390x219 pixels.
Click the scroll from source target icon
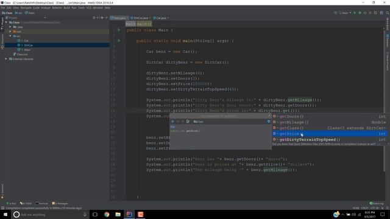(94, 18)
